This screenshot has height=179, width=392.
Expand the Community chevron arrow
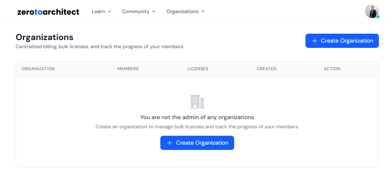point(154,11)
